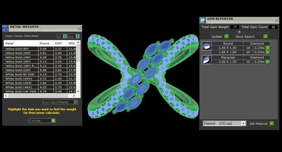Select the Yellow Gold:18KY R... row
The image size is (282, 152).
[x=40, y=66]
